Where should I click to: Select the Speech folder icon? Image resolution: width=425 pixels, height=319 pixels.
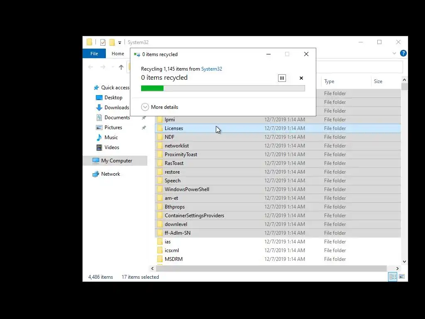tap(160, 181)
